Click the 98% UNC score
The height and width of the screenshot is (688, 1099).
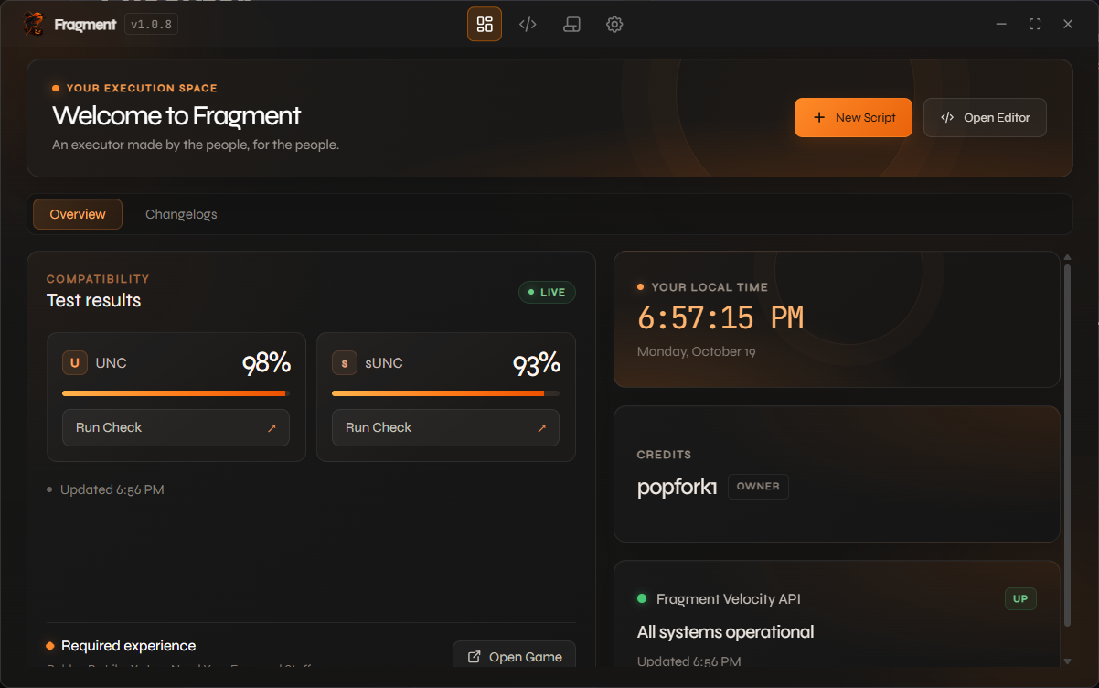(x=266, y=363)
